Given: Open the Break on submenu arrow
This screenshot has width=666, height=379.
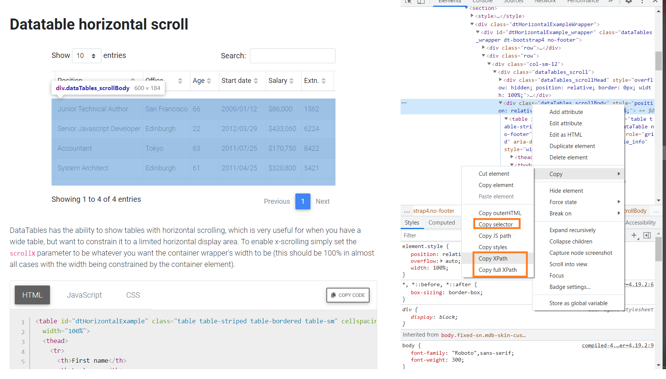Looking at the screenshot, I should click(619, 213).
